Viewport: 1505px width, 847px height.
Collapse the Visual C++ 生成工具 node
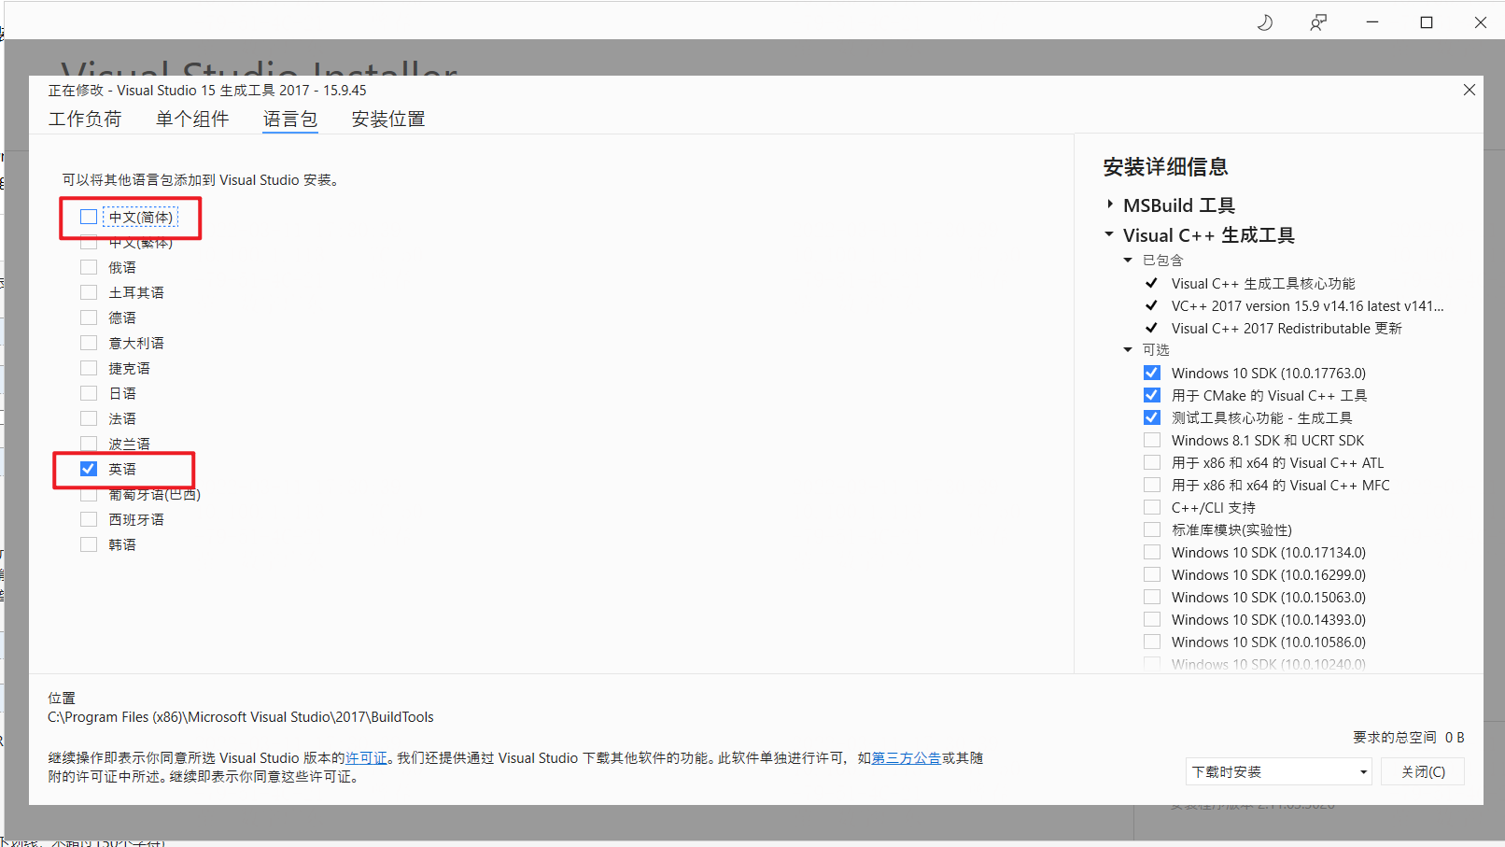click(1109, 234)
